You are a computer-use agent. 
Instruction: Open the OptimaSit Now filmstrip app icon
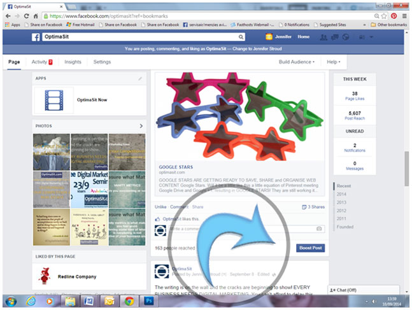(x=54, y=100)
